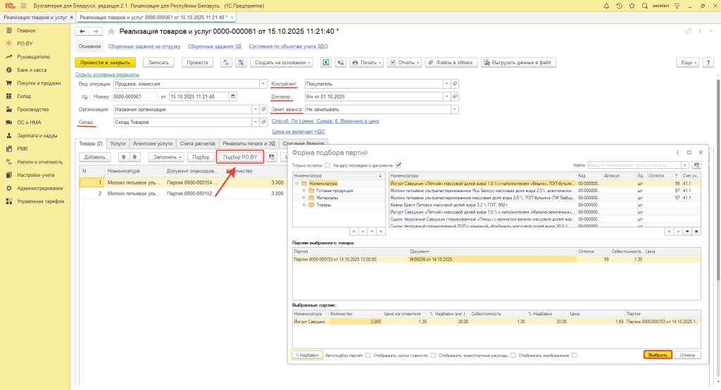Open the Печать dropdown menu

click(368, 62)
